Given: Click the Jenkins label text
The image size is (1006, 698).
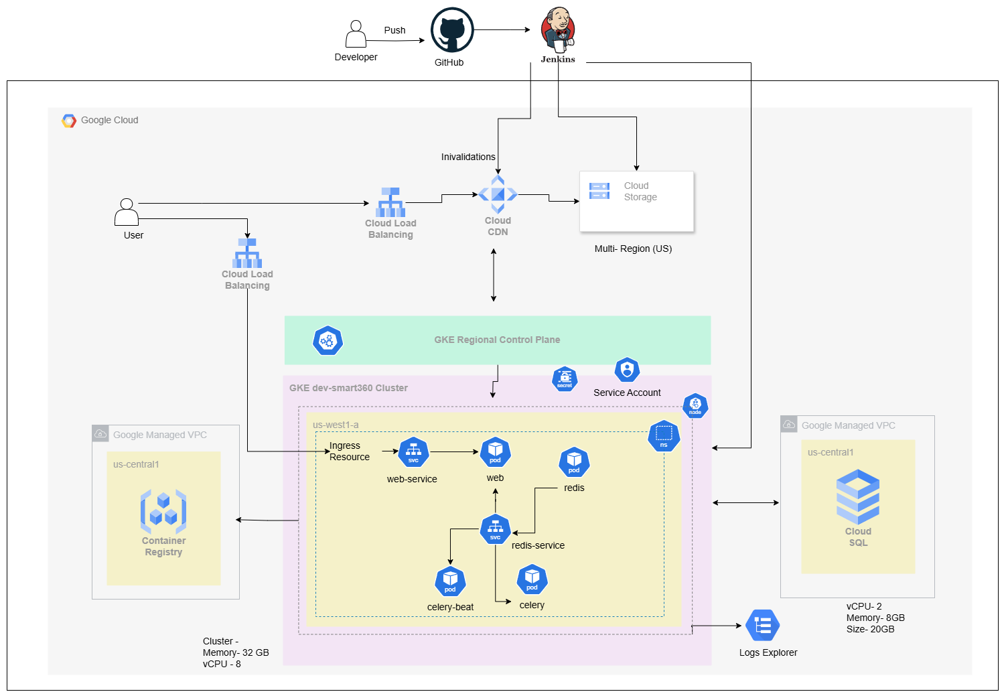Looking at the screenshot, I should coord(558,59).
